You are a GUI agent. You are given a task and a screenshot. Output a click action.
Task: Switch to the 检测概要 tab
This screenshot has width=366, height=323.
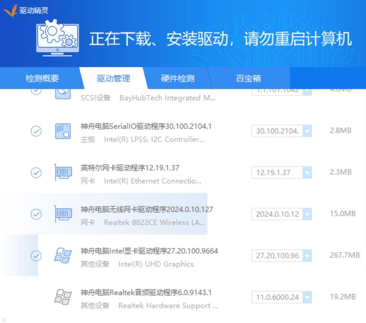pos(42,78)
